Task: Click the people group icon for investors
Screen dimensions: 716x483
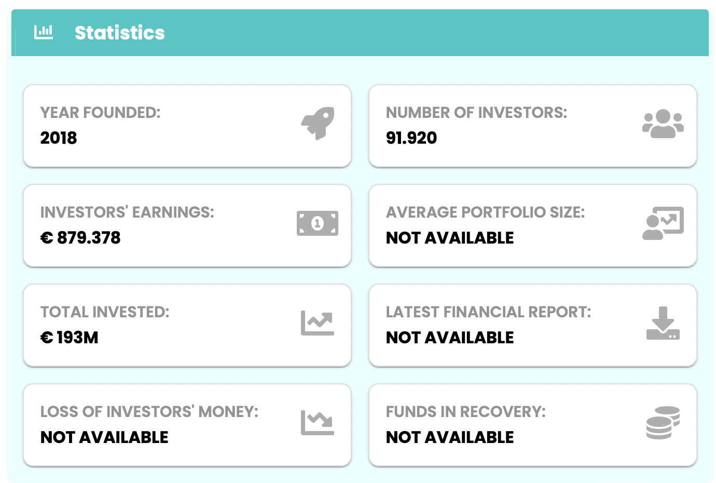Action: pos(663,124)
